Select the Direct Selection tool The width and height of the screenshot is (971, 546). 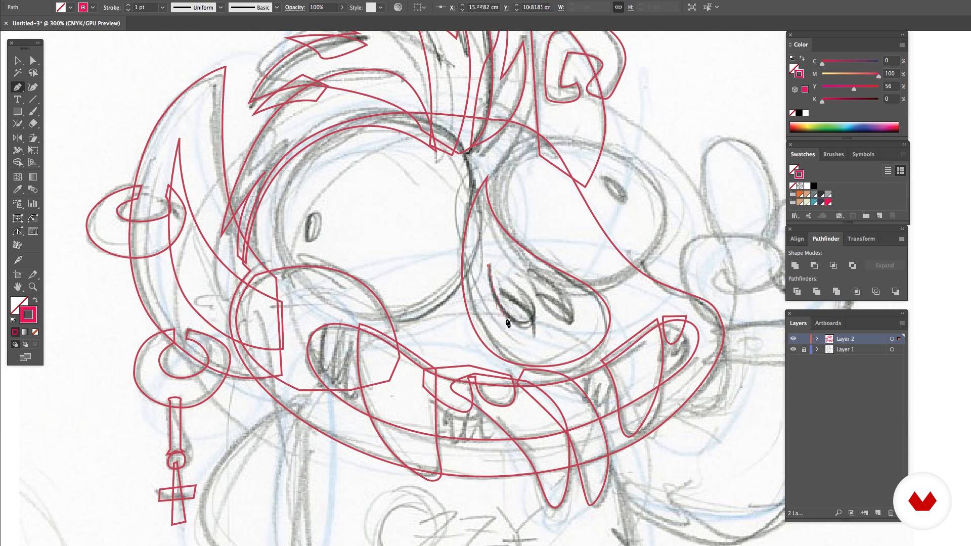click(x=33, y=61)
